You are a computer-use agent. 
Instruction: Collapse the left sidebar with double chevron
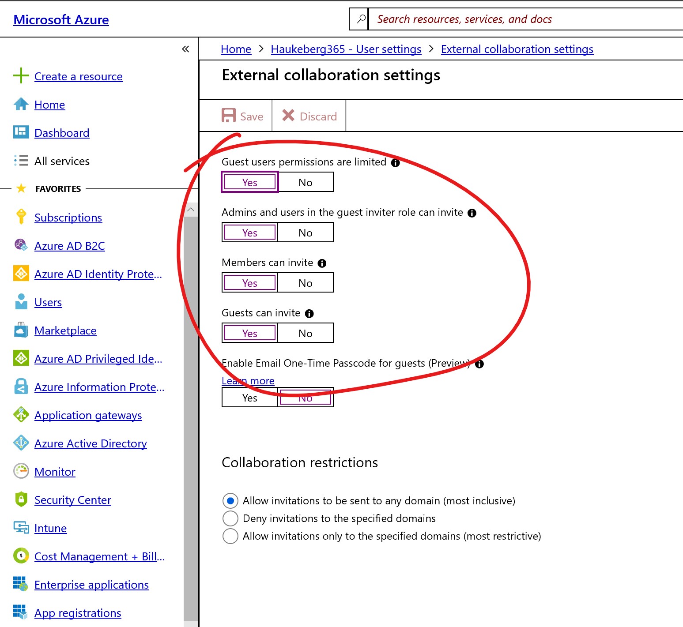[185, 49]
